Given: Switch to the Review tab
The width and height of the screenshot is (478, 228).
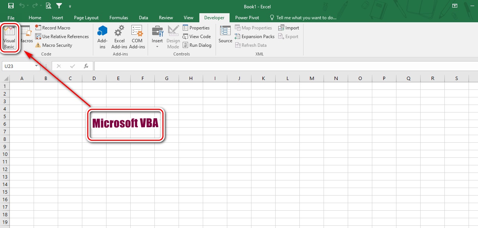Looking at the screenshot, I should pos(166,18).
